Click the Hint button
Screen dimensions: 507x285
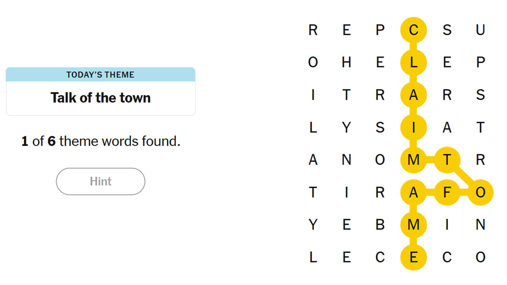[100, 181]
